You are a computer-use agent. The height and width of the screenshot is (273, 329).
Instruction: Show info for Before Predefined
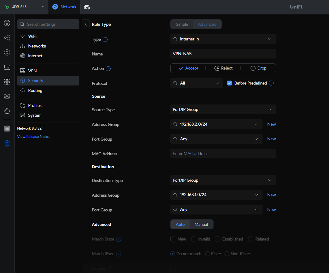tap(271, 83)
